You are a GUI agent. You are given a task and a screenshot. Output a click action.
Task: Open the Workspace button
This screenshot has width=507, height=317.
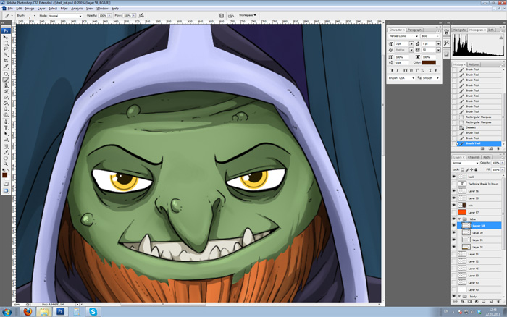click(x=248, y=15)
